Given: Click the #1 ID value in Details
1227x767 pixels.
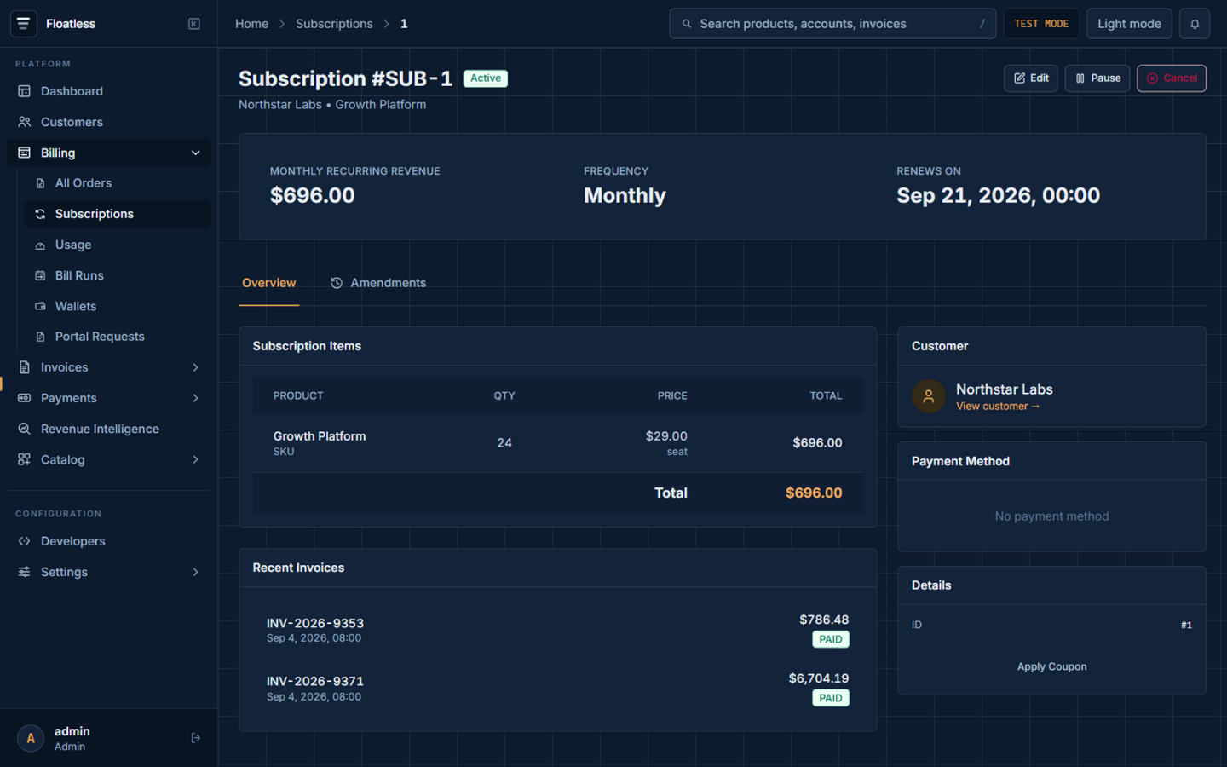Looking at the screenshot, I should click(1186, 626).
